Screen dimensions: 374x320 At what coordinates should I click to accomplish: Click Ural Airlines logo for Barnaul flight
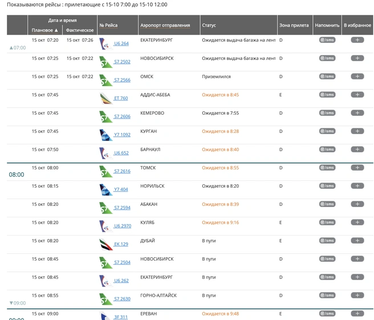tap(105, 153)
